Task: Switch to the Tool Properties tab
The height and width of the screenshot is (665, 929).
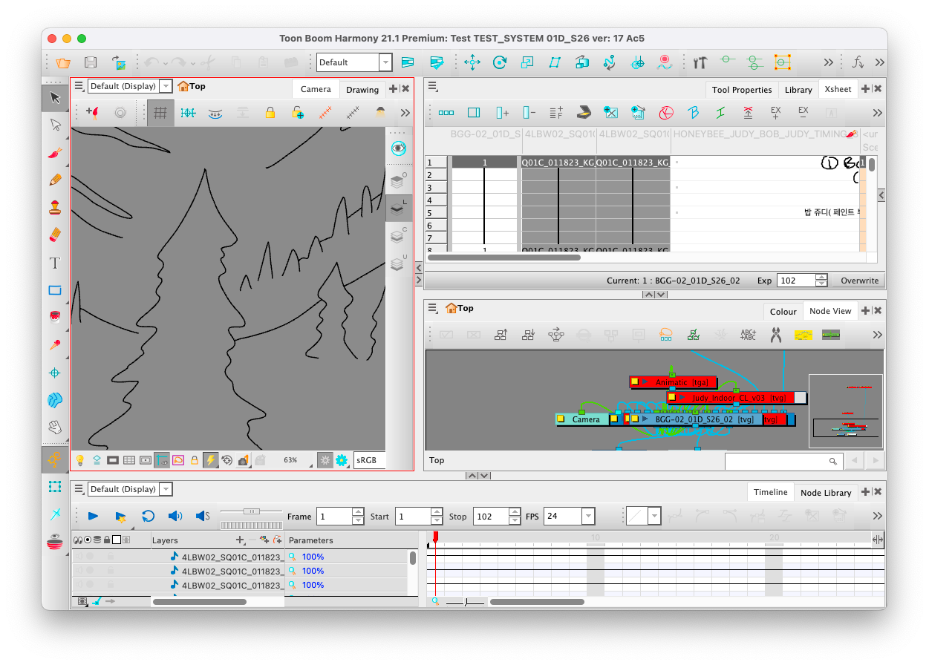Action: 742,90
